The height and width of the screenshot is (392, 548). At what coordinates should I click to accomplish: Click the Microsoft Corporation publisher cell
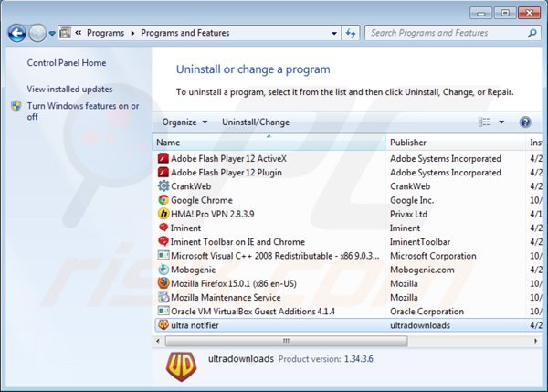(433, 256)
